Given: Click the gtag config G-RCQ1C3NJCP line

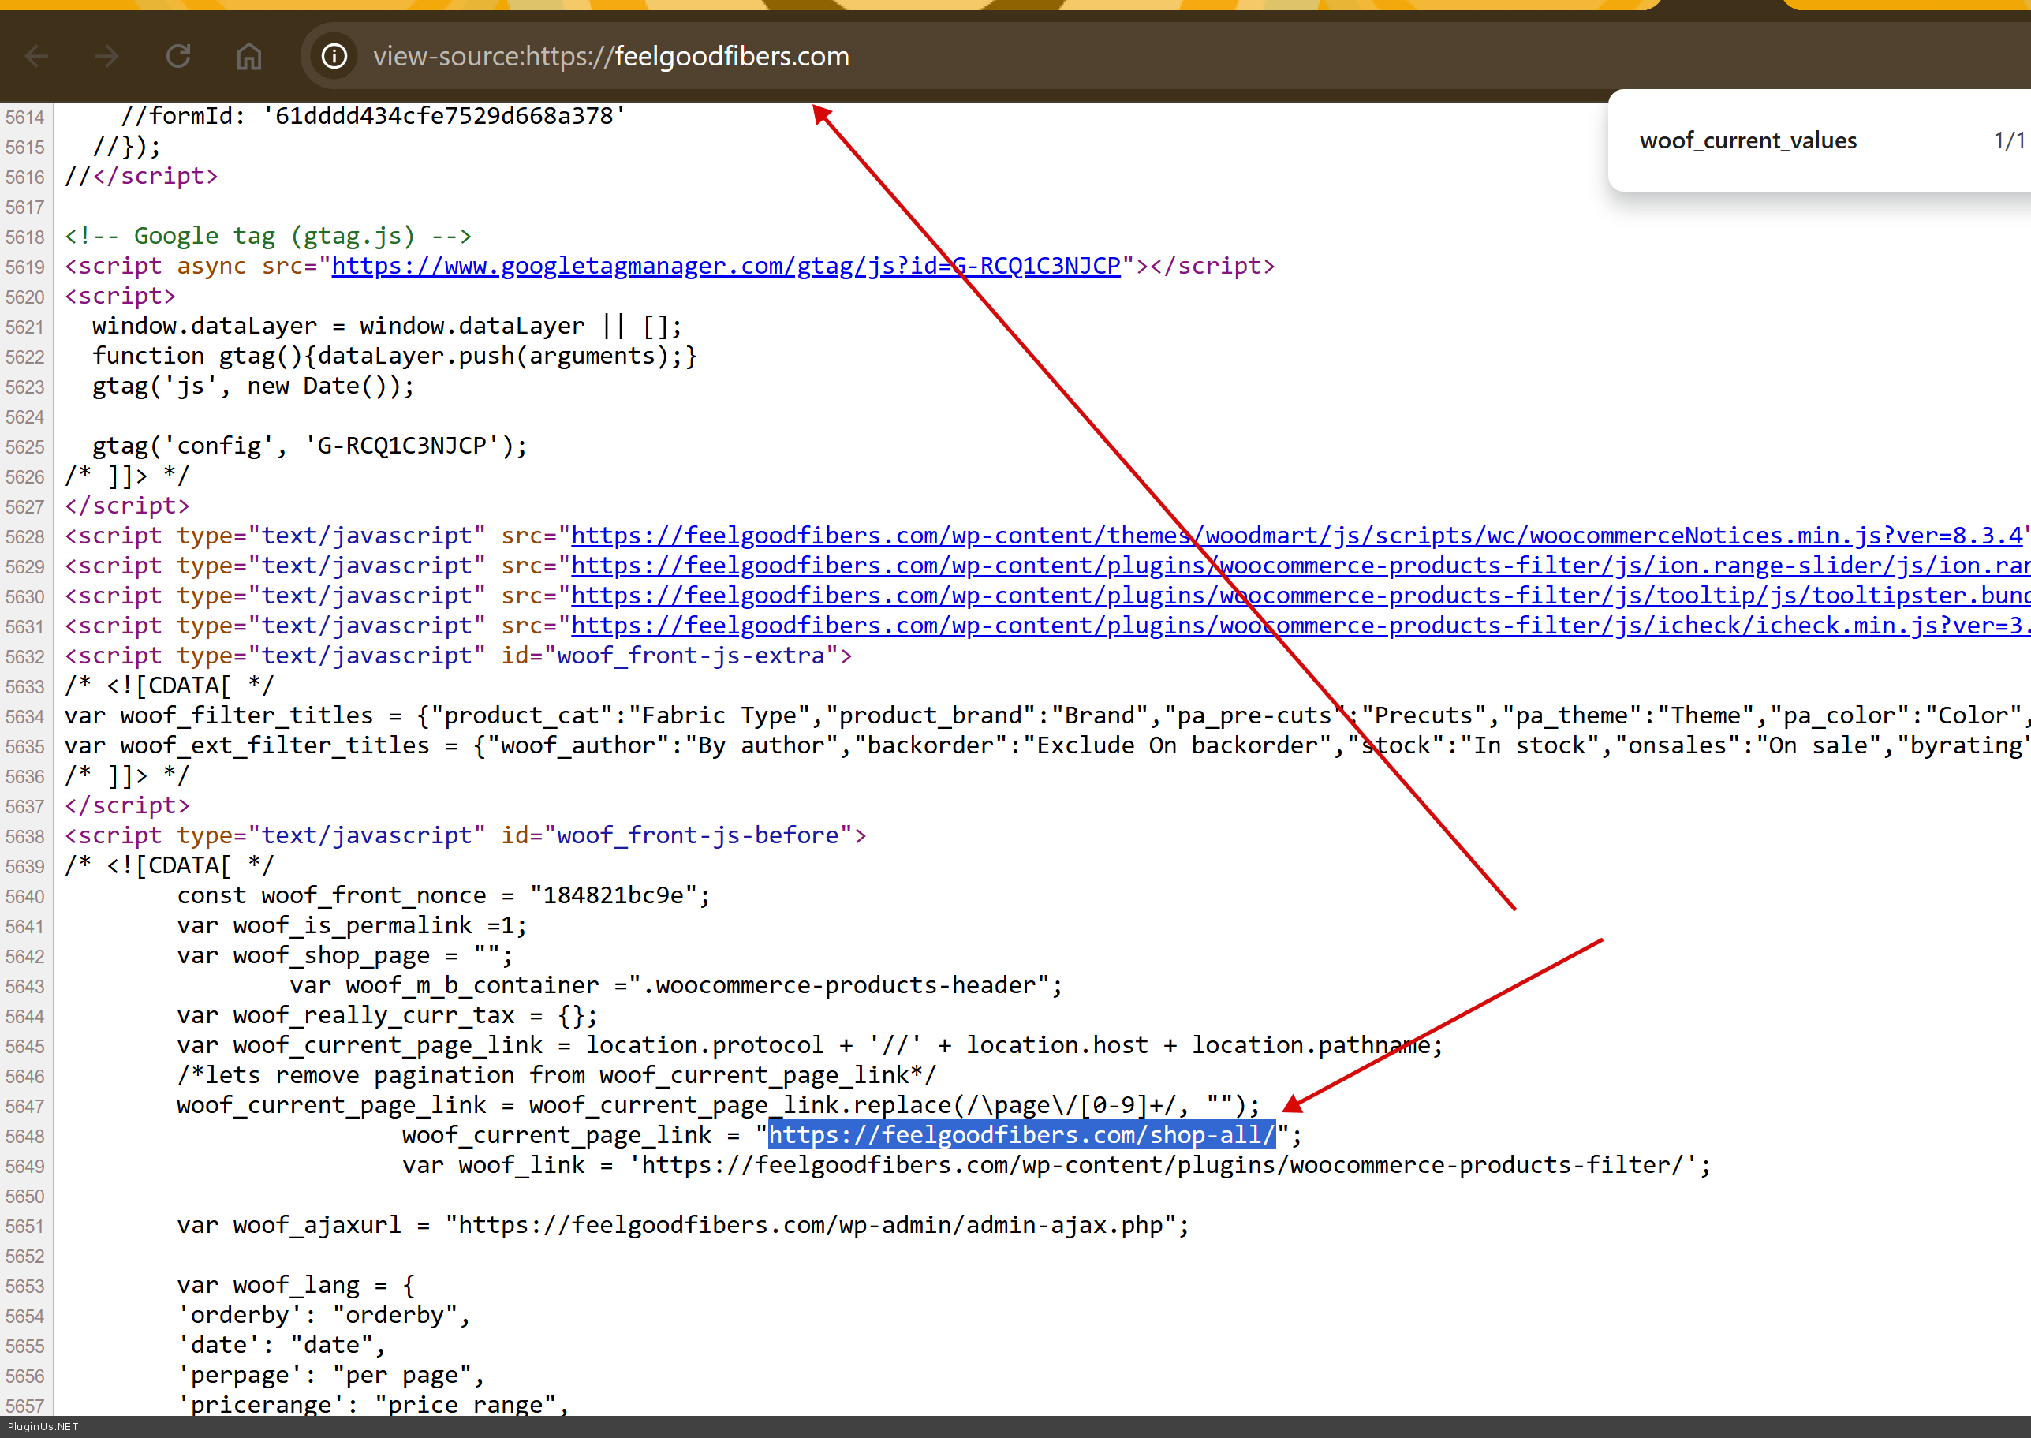Looking at the screenshot, I should coord(310,446).
